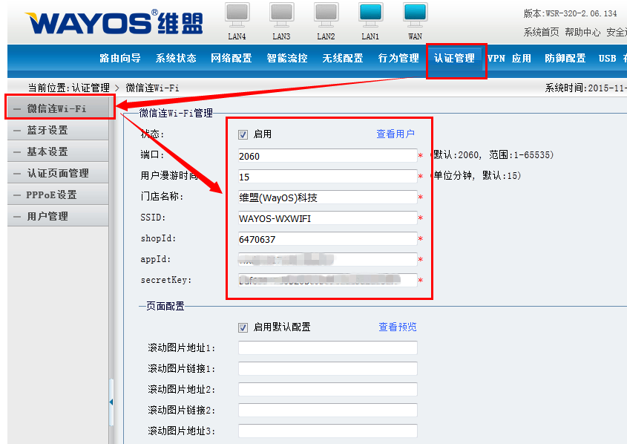This screenshot has height=444, width=627.
Task: Click the LAN1 port status icon
Action: coord(370,15)
